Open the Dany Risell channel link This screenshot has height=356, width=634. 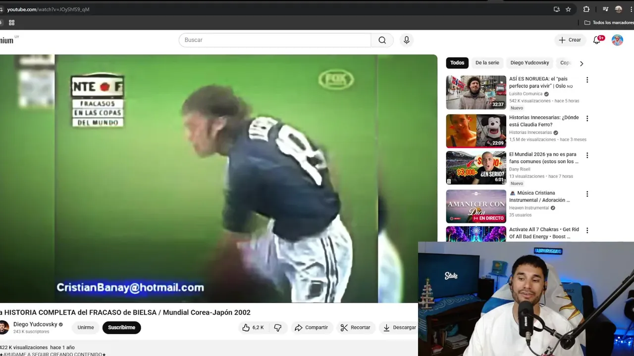(x=520, y=169)
